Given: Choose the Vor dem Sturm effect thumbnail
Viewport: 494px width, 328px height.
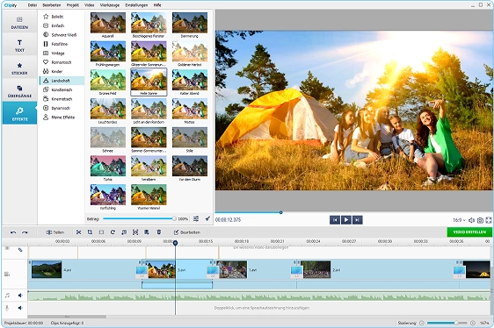Looking at the screenshot, I should point(190,166).
